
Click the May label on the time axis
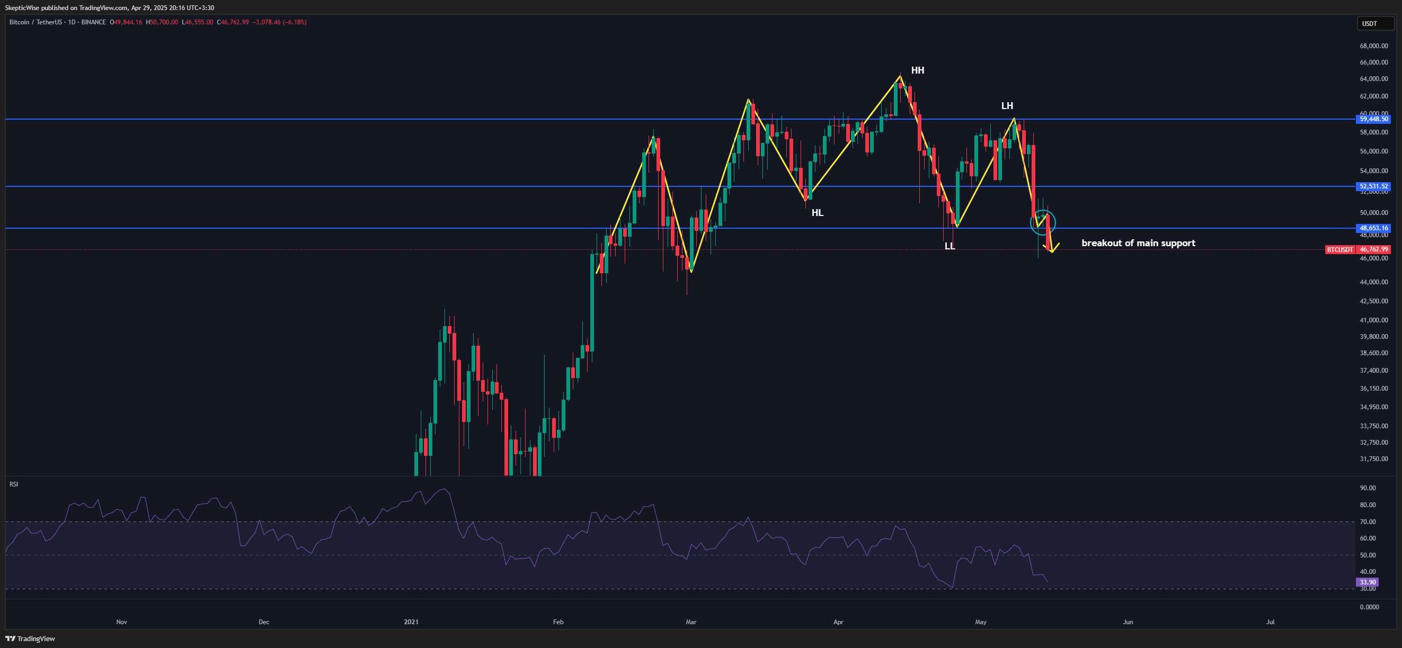980,622
